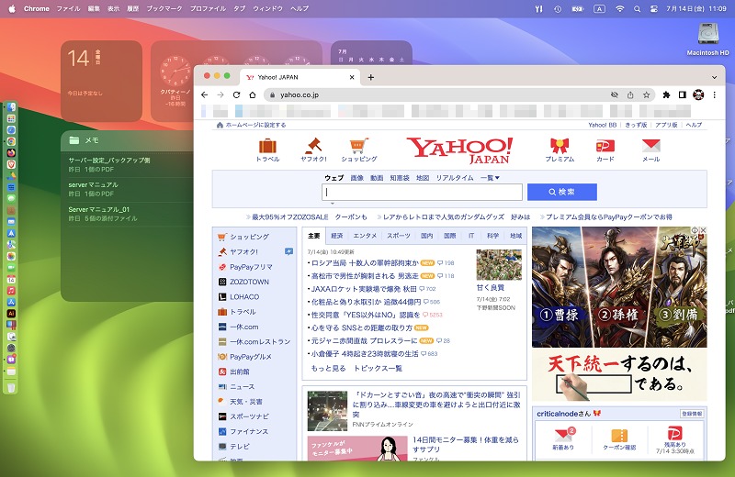Image resolution: width=735 pixels, height=477 pixels.
Task: Switch to the IT news tab
Action: [471, 236]
